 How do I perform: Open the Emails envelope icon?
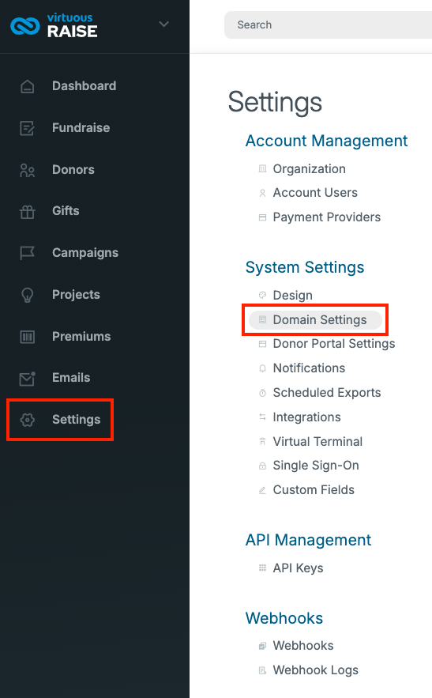pos(27,379)
